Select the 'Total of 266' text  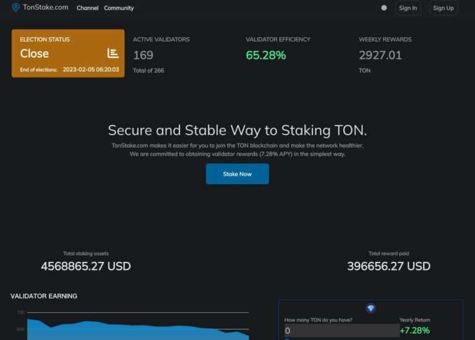point(148,71)
